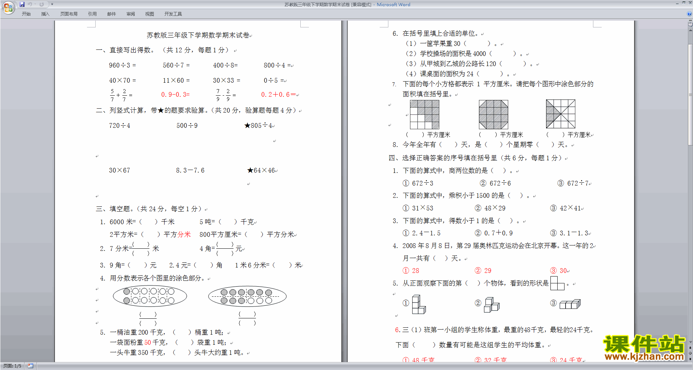Click the expression 11×60 =

(x=176, y=80)
